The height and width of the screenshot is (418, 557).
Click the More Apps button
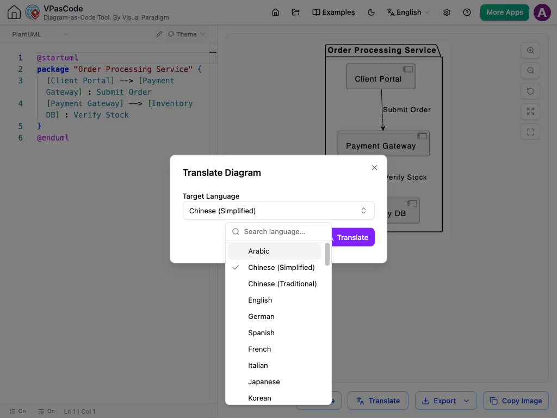[504, 12]
